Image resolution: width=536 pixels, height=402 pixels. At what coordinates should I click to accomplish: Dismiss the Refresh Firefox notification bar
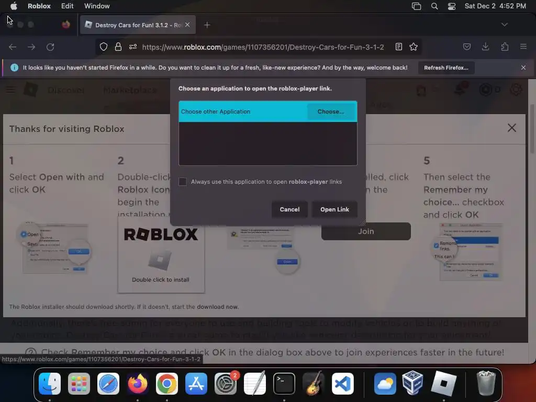pos(523,68)
